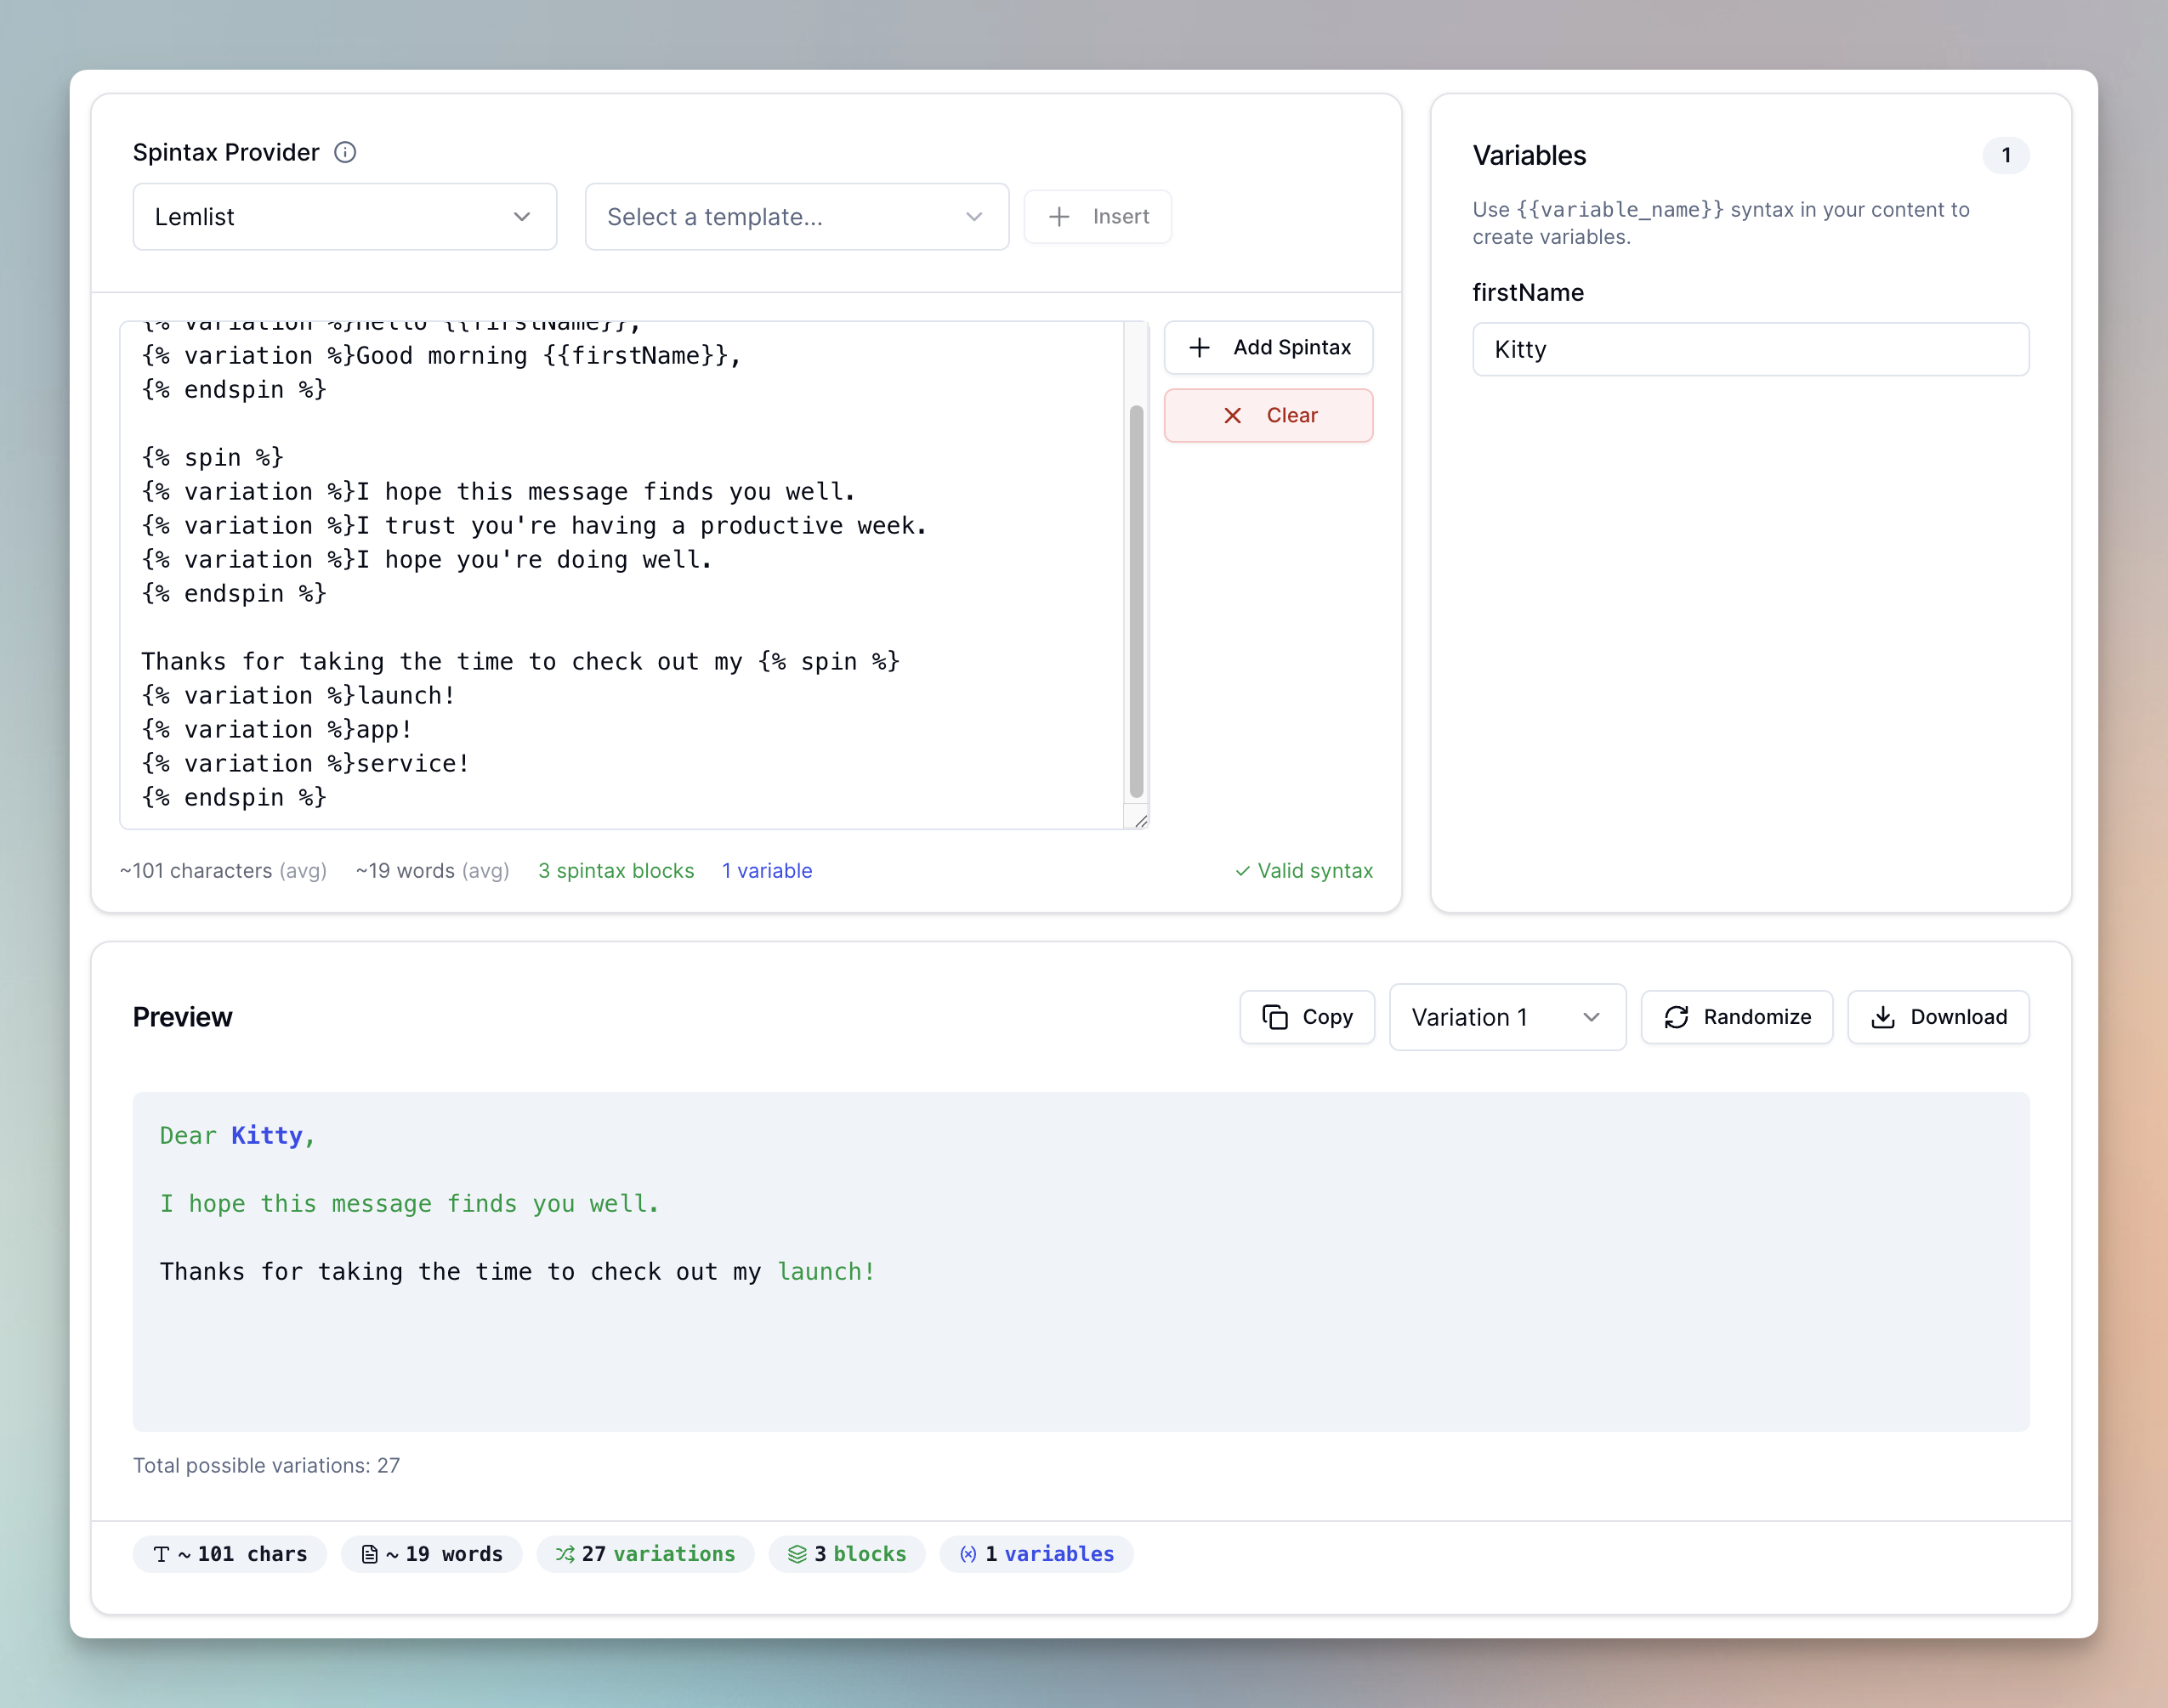
Task: Click the "I trust you're having a productive week." line
Action: [x=534, y=526]
